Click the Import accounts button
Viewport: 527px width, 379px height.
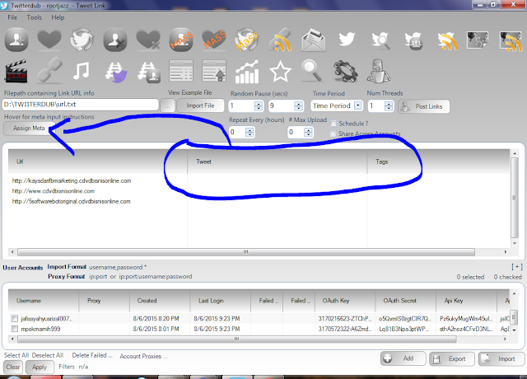[501, 359]
